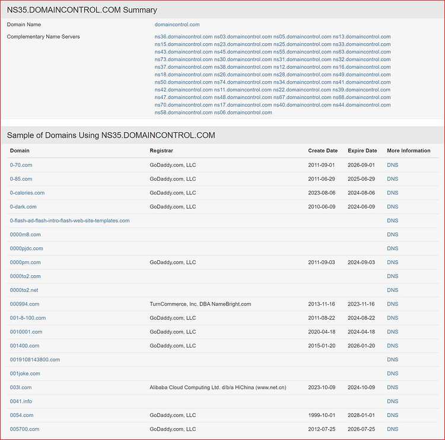
Task: Open DNS info for 0000to2.net
Action: (x=393, y=290)
